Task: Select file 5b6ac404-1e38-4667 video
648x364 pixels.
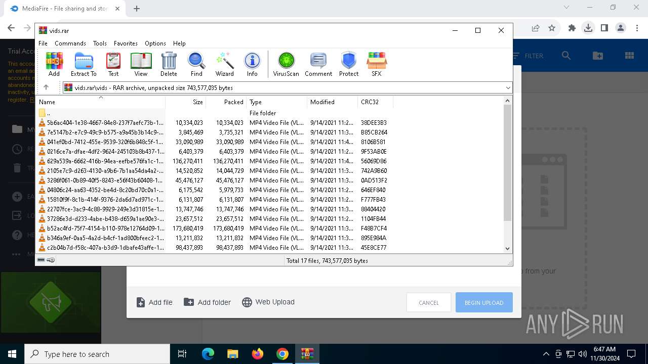Action: 215,123
